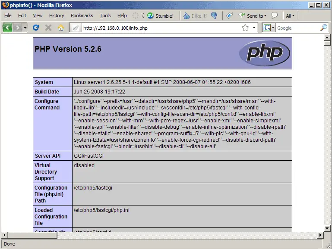
Task: Open the File menu
Action: coord(8,16)
